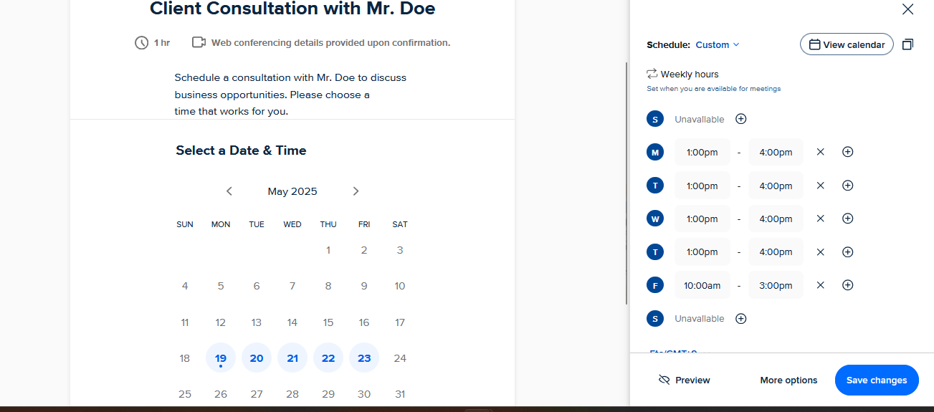Add hours for Saturday

[741, 318]
